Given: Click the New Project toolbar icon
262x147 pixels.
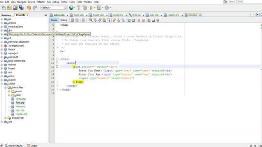Looking at the screenshot, I should [x=9, y=8].
